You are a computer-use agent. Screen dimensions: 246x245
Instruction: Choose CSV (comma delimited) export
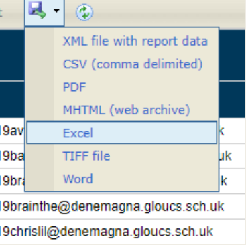(133, 64)
